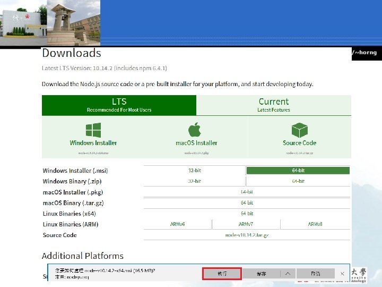This screenshot has width=382, height=287.
Task: Select 64-bit Windows Binary (.zip)
Action: (298, 181)
